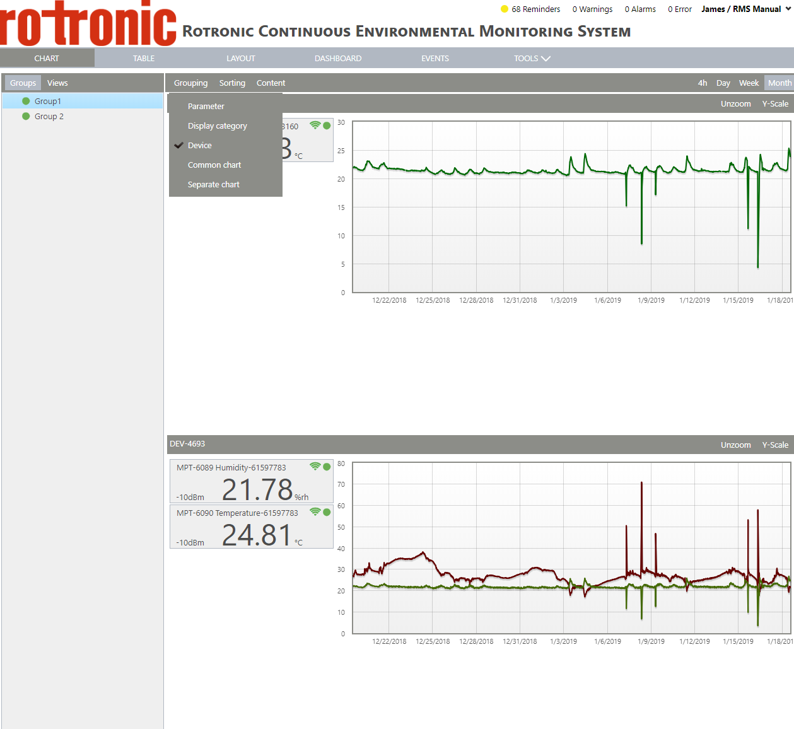Choose Separate chart grouping option
This screenshot has width=794, height=729.
click(226, 184)
